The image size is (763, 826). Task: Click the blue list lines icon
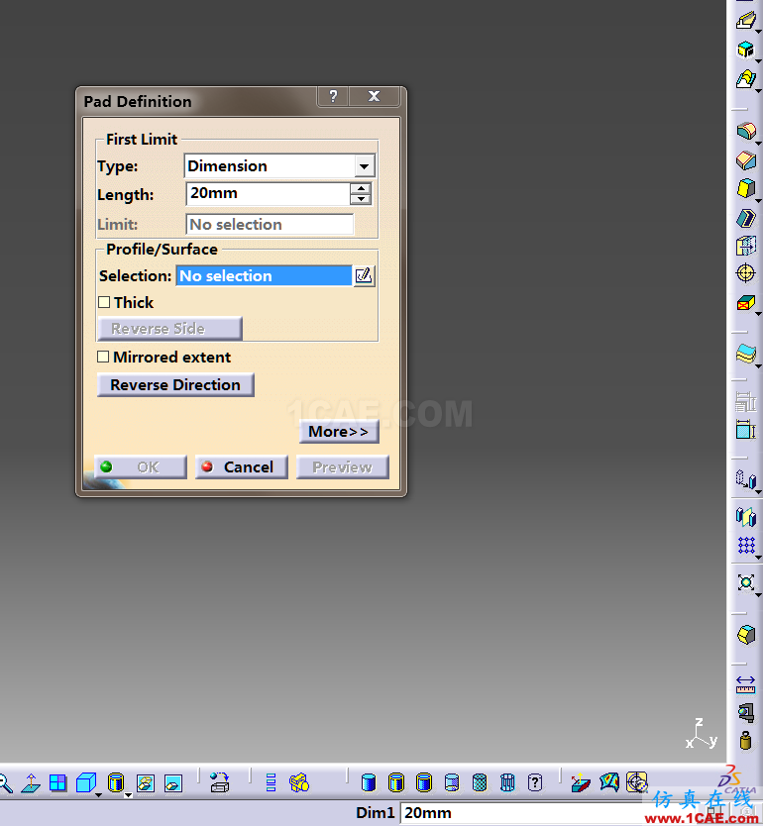(271, 782)
